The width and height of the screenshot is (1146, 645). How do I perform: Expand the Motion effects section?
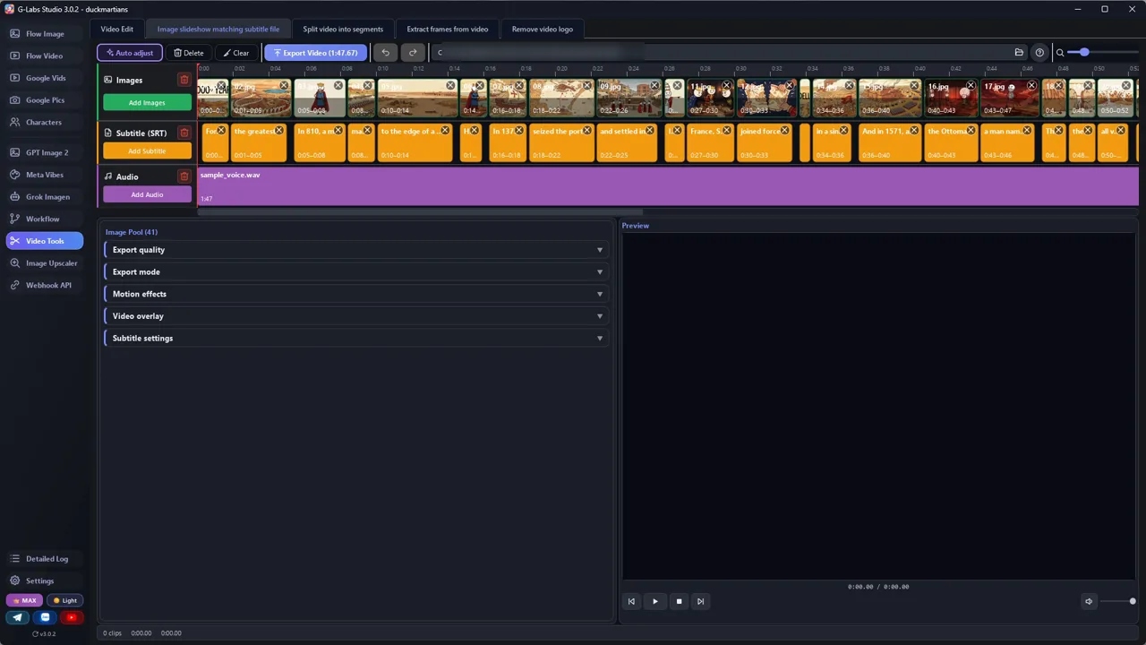tap(355, 294)
